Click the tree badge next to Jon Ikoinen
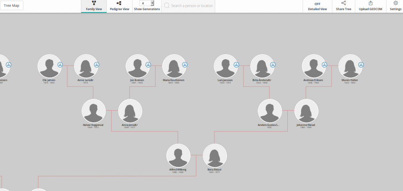This screenshot has height=191, width=403. coord(148,65)
